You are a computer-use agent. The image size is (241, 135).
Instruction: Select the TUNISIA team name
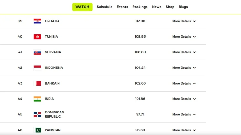(51, 37)
